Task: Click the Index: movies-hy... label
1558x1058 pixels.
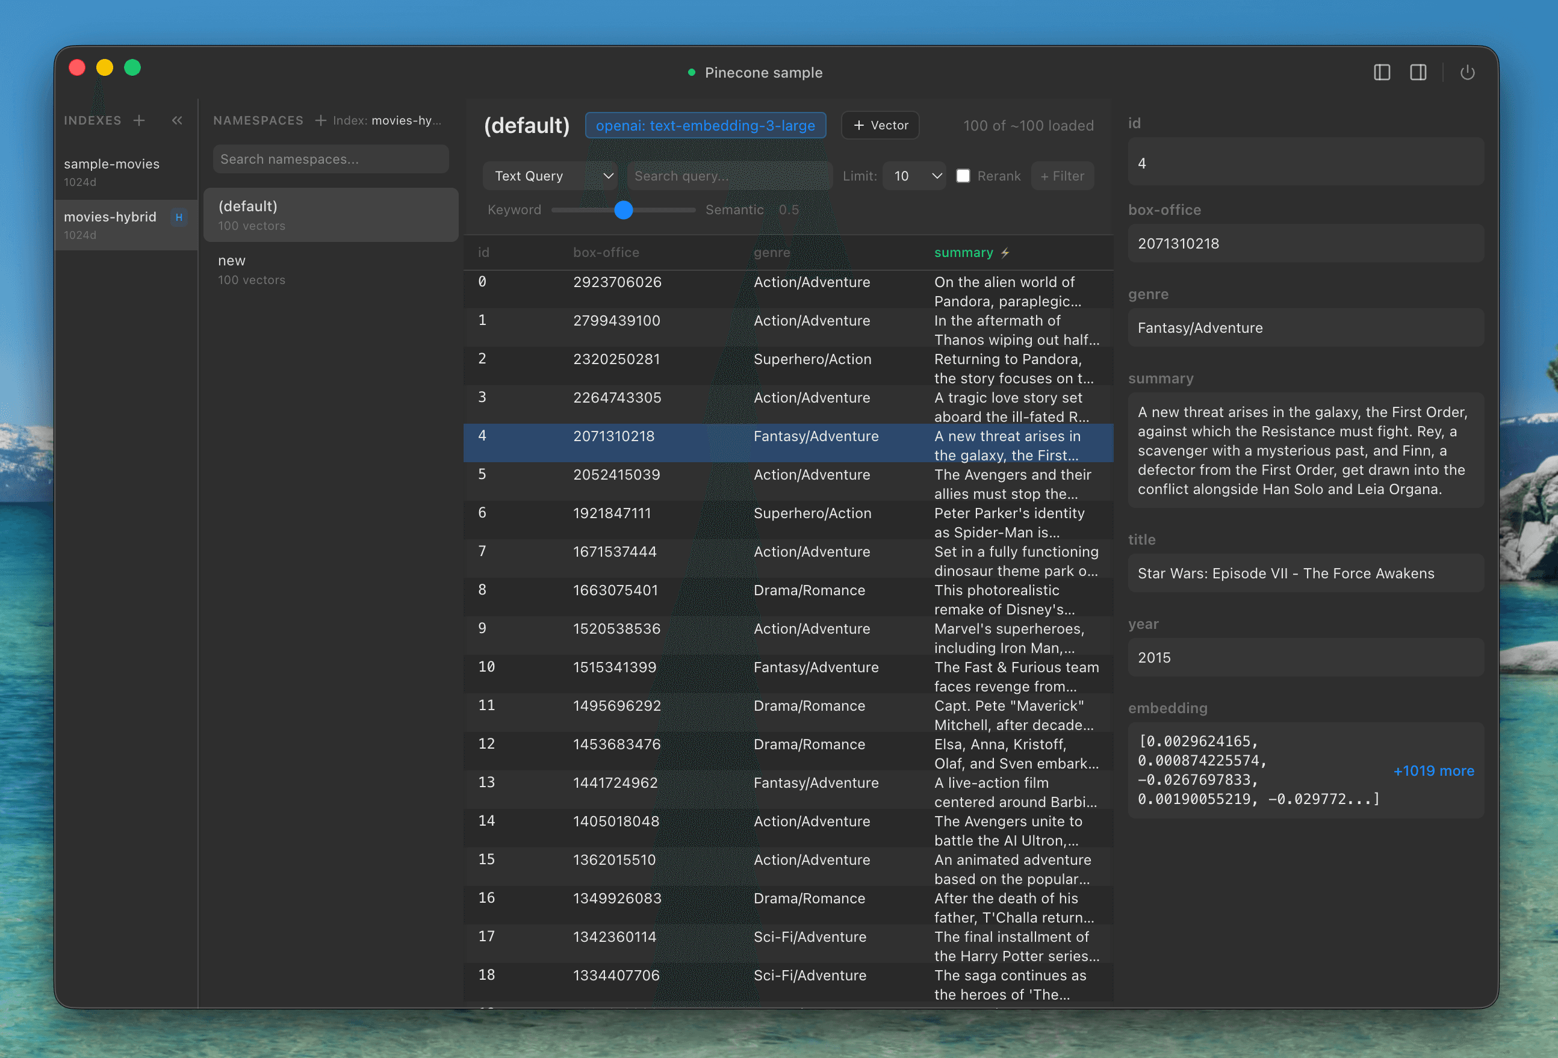Action: [x=387, y=120]
